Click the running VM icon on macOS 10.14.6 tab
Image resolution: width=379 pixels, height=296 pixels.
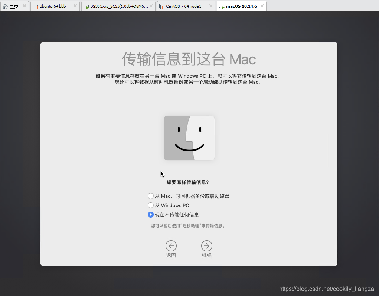(x=222, y=6)
